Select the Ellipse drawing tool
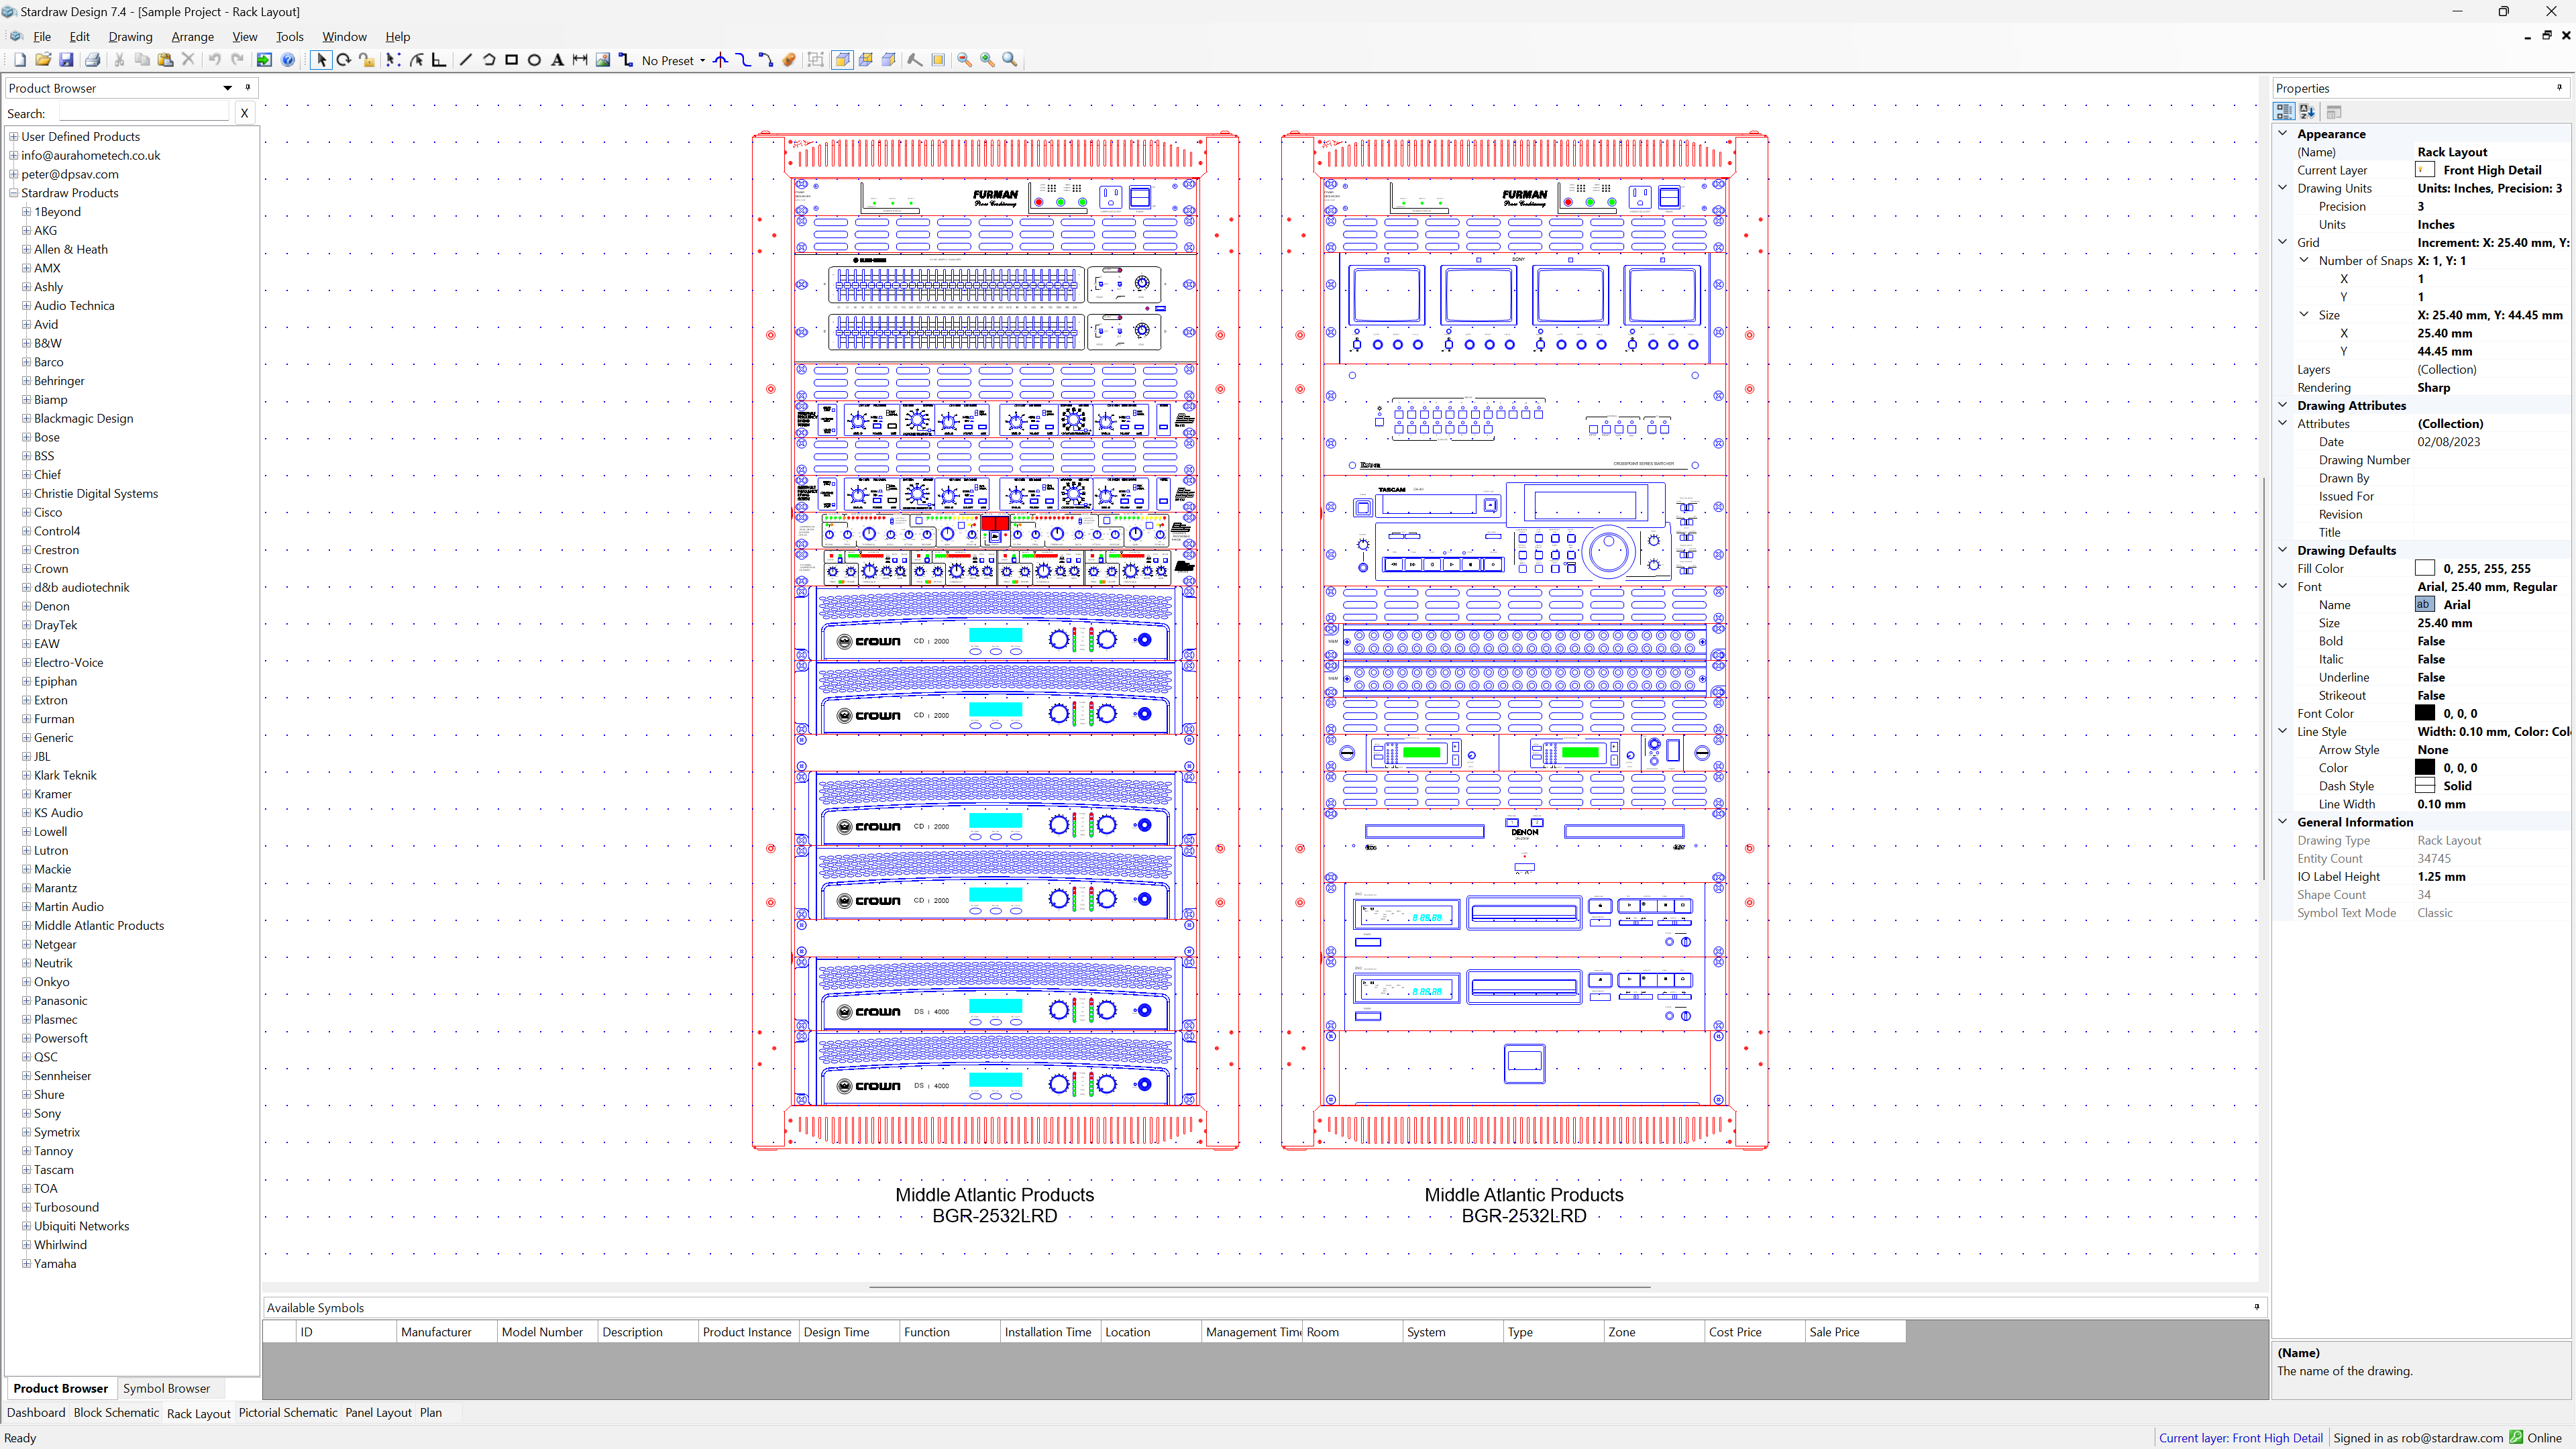Image resolution: width=2576 pixels, height=1449 pixels. point(534,60)
